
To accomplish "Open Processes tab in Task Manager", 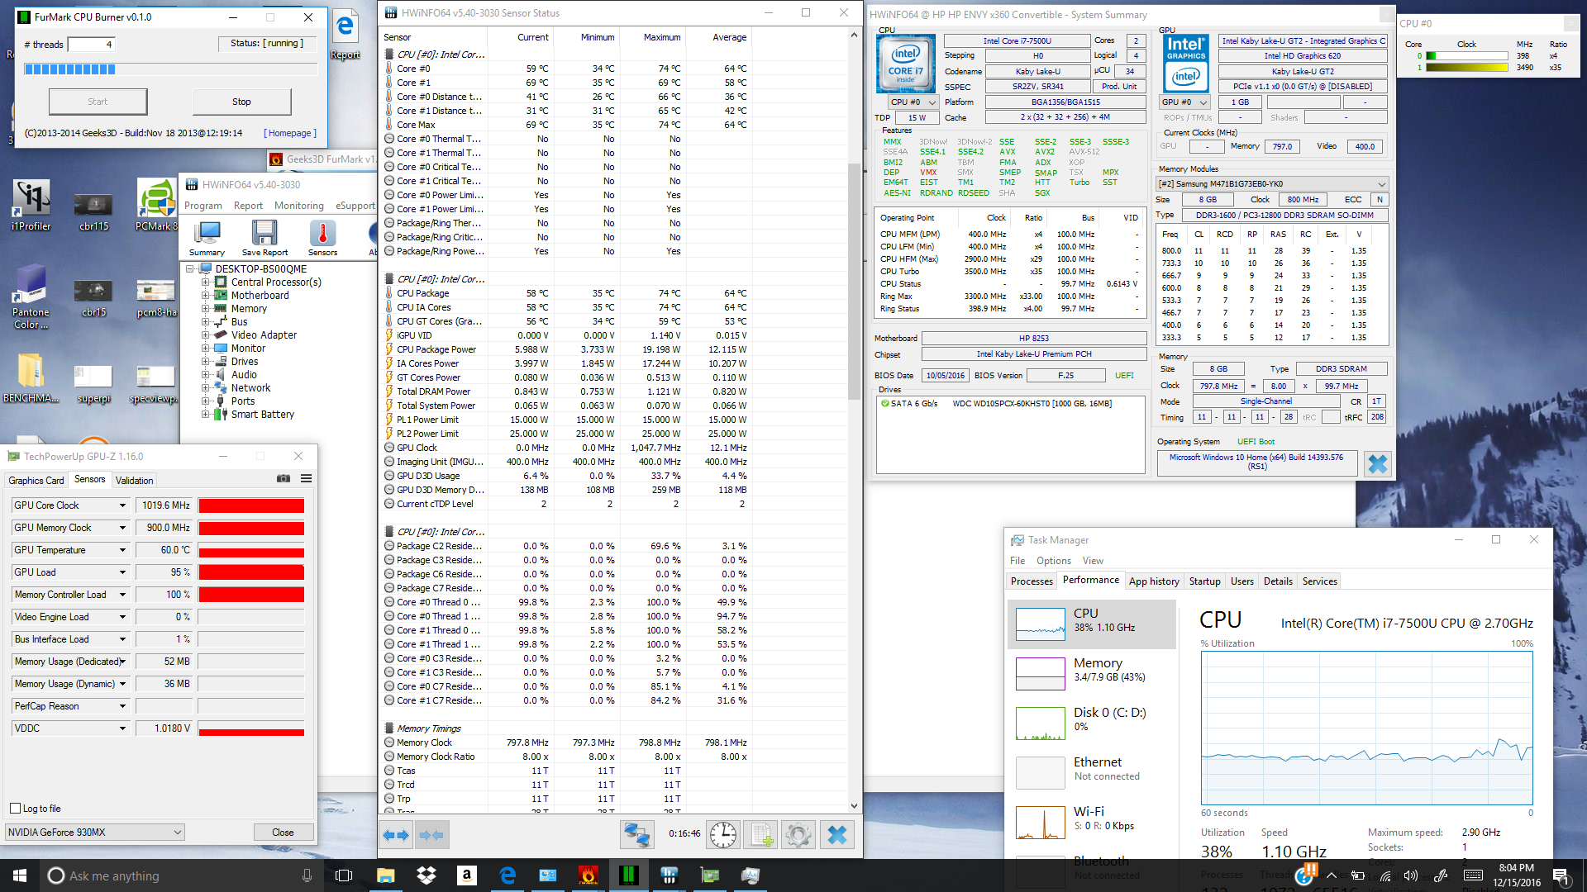I will tap(1032, 581).
